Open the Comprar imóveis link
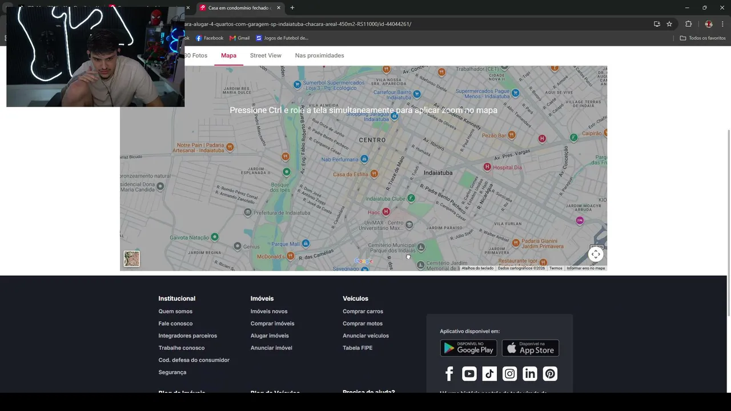 272,324
